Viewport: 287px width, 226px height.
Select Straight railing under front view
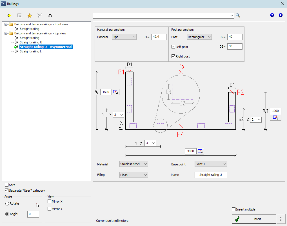29,29
